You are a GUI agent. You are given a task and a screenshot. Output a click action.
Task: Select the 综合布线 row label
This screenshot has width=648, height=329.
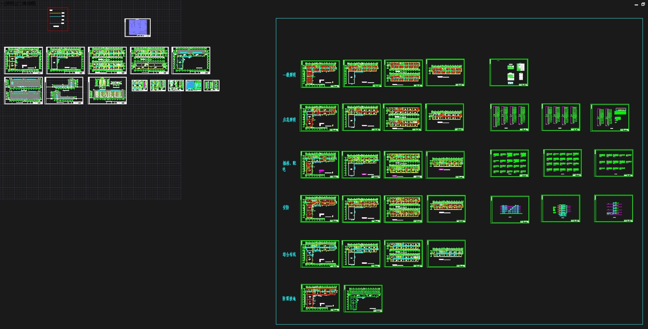[x=289, y=254]
